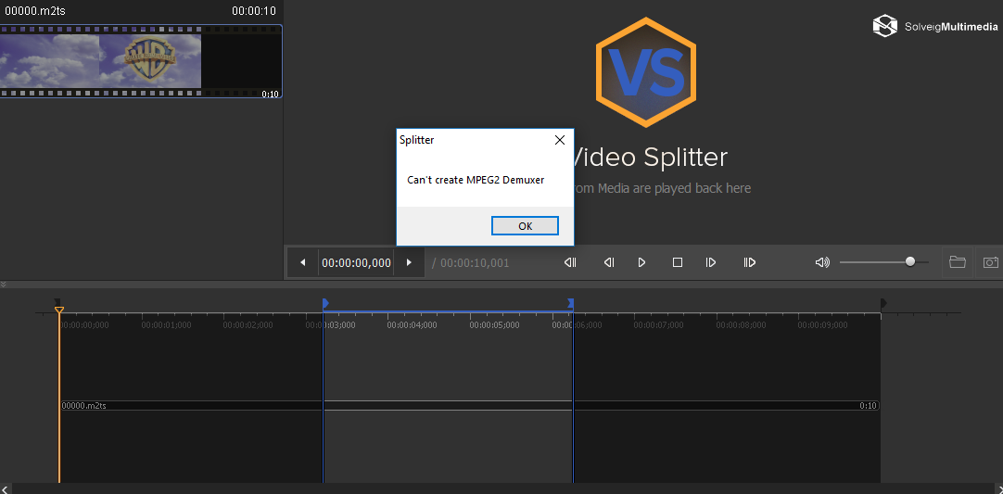Take a snapshot with the camera icon
This screenshot has width=1003, height=494.
990,262
